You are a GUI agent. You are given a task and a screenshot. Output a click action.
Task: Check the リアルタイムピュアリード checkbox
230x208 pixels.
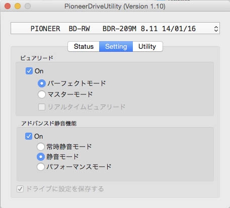pyautogui.click(x=42, y=107)
